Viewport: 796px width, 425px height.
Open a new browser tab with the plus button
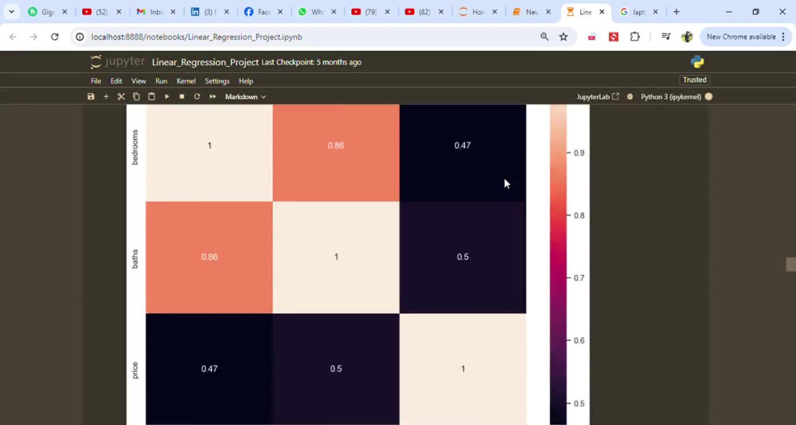(676, 12)
